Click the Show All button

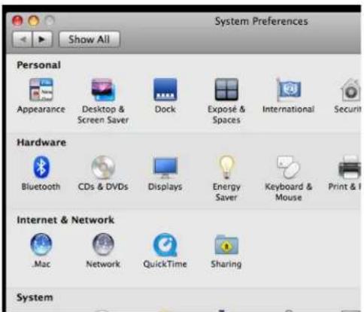point(89,39)
